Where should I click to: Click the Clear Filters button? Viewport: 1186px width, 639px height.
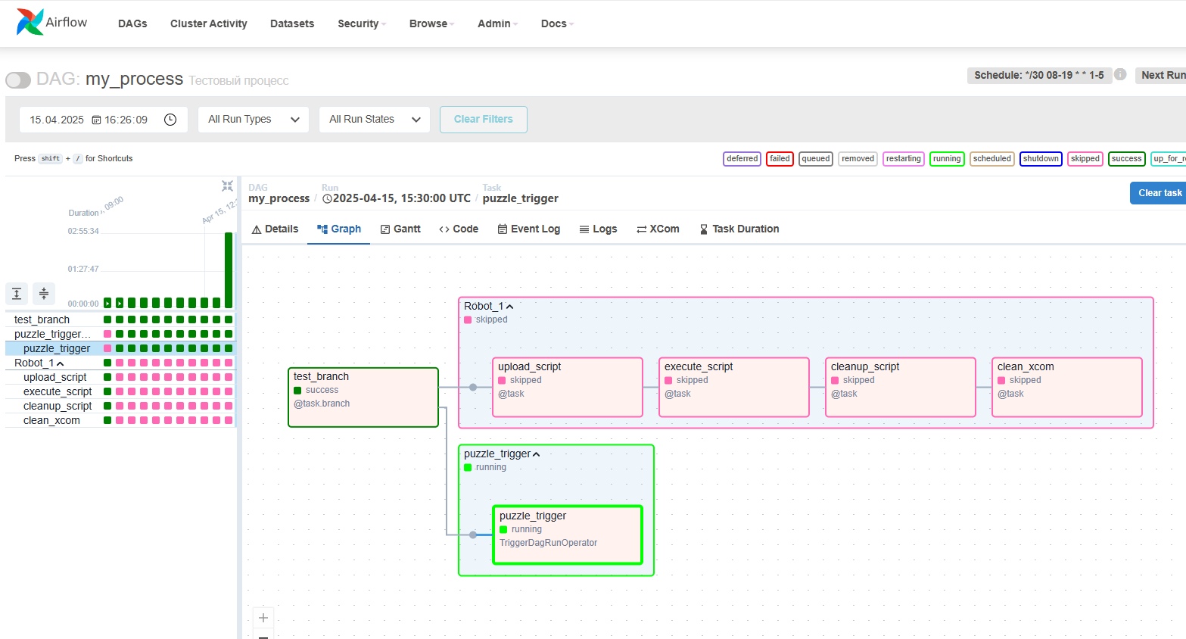(x=484, y=120)
